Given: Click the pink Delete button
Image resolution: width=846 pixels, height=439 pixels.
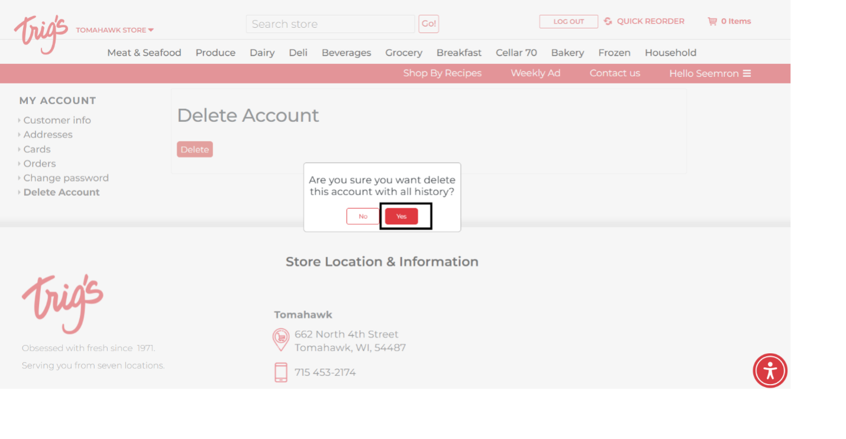Looking at the screenshot, I should pos(195,150).
